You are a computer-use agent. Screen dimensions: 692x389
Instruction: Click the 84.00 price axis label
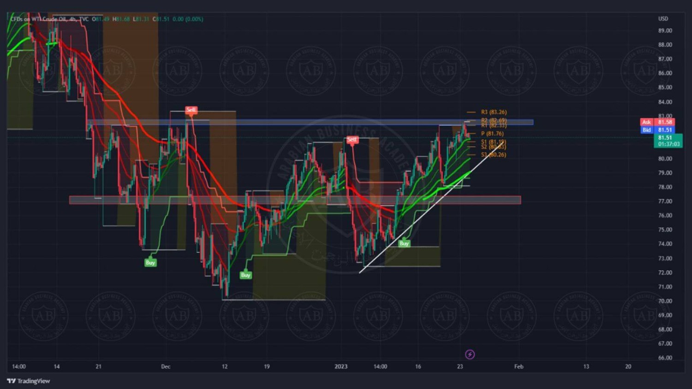point(665,102)
